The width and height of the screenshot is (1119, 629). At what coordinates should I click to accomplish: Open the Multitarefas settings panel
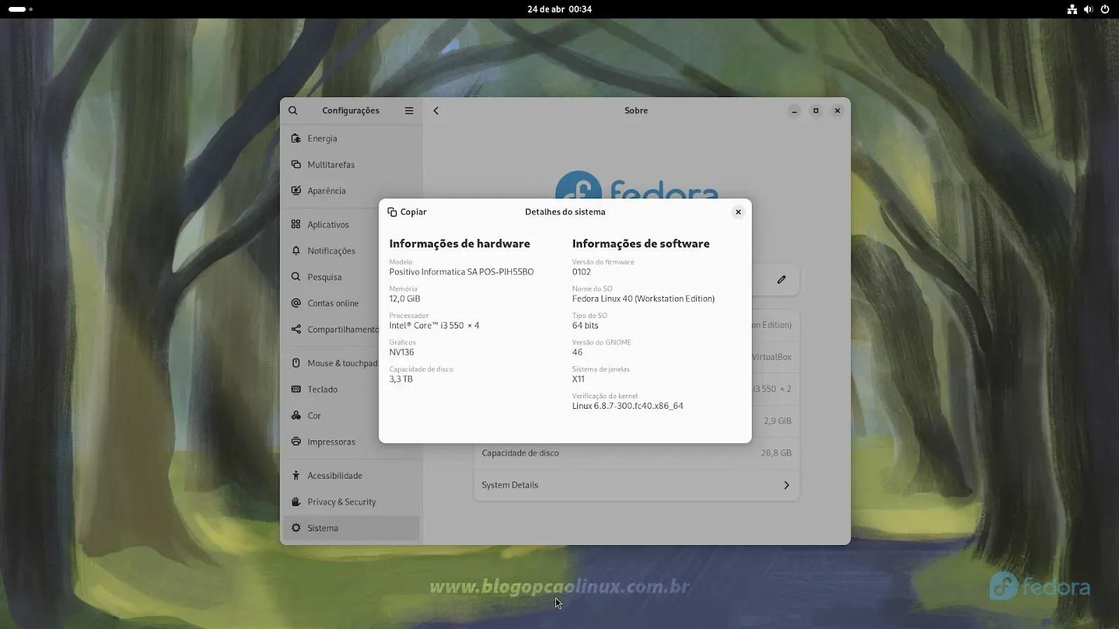click(351, 164)
